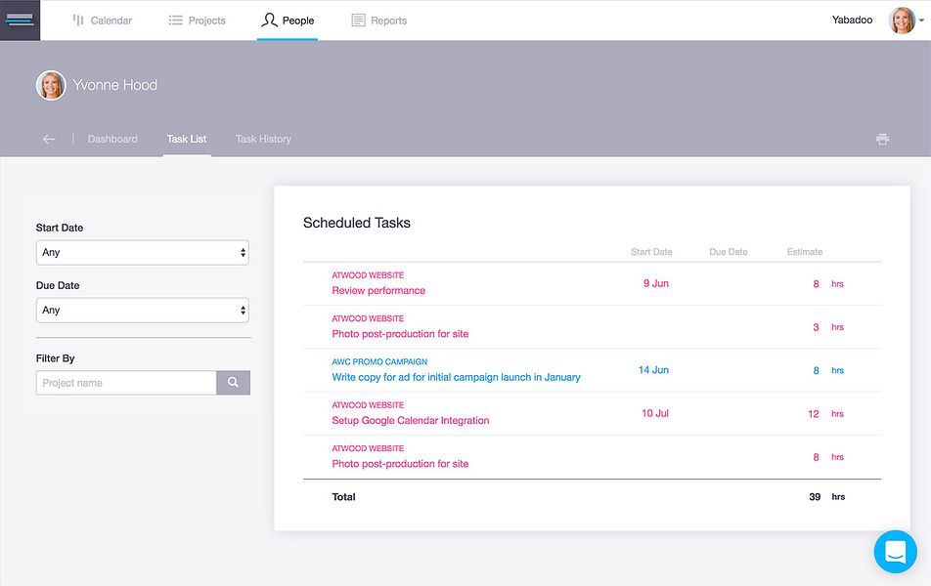Open the Due Date dropdown
The height and width of the screenshot is (586, 931).
click(142, 310)
